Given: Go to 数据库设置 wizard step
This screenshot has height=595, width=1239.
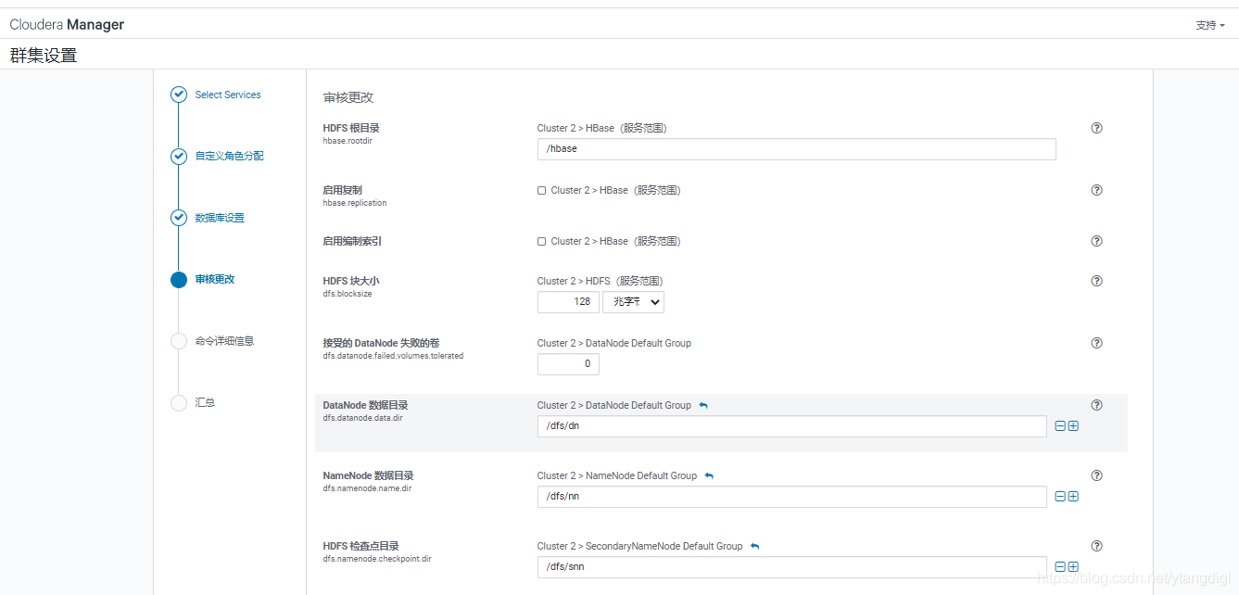Looking at the screenshot, I should [220, 218].
